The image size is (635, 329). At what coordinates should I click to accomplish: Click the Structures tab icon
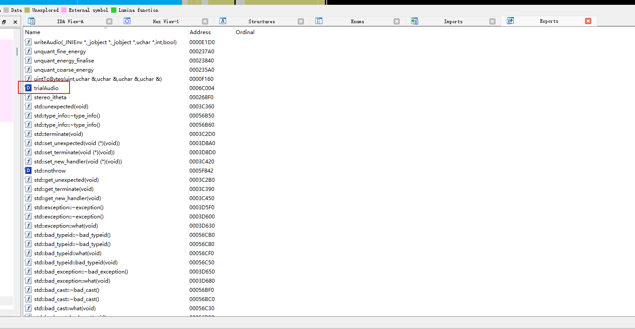[223, 21]
